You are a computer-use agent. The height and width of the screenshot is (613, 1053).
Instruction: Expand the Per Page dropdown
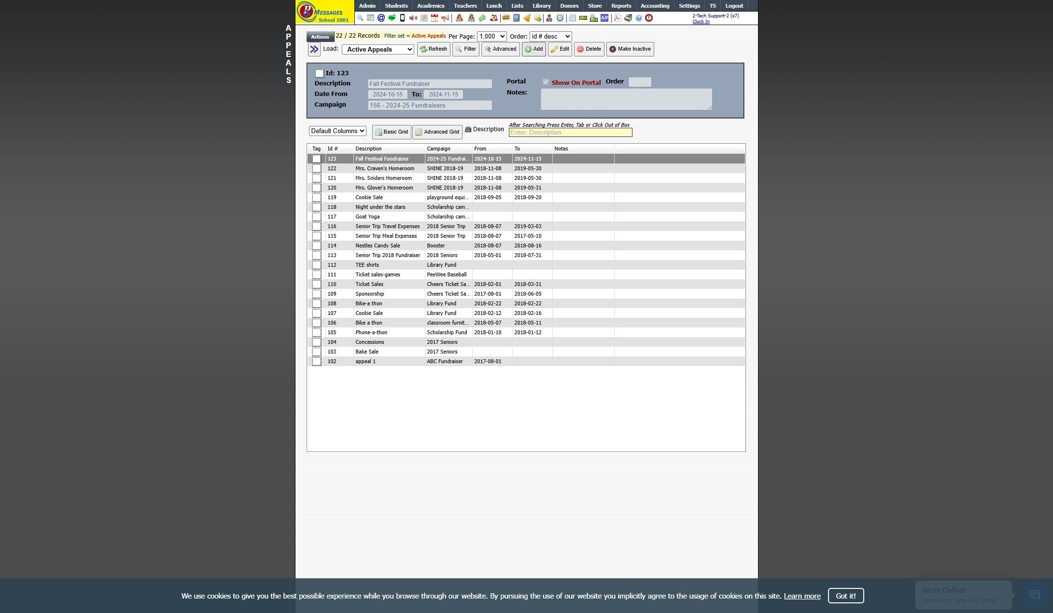(491, 37)
